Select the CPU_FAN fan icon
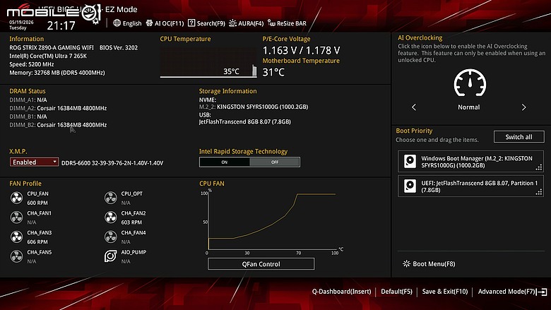 point(16,198)
